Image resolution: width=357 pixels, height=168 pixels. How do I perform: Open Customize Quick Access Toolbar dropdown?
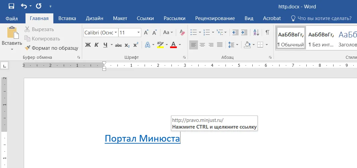pos(51,6)
